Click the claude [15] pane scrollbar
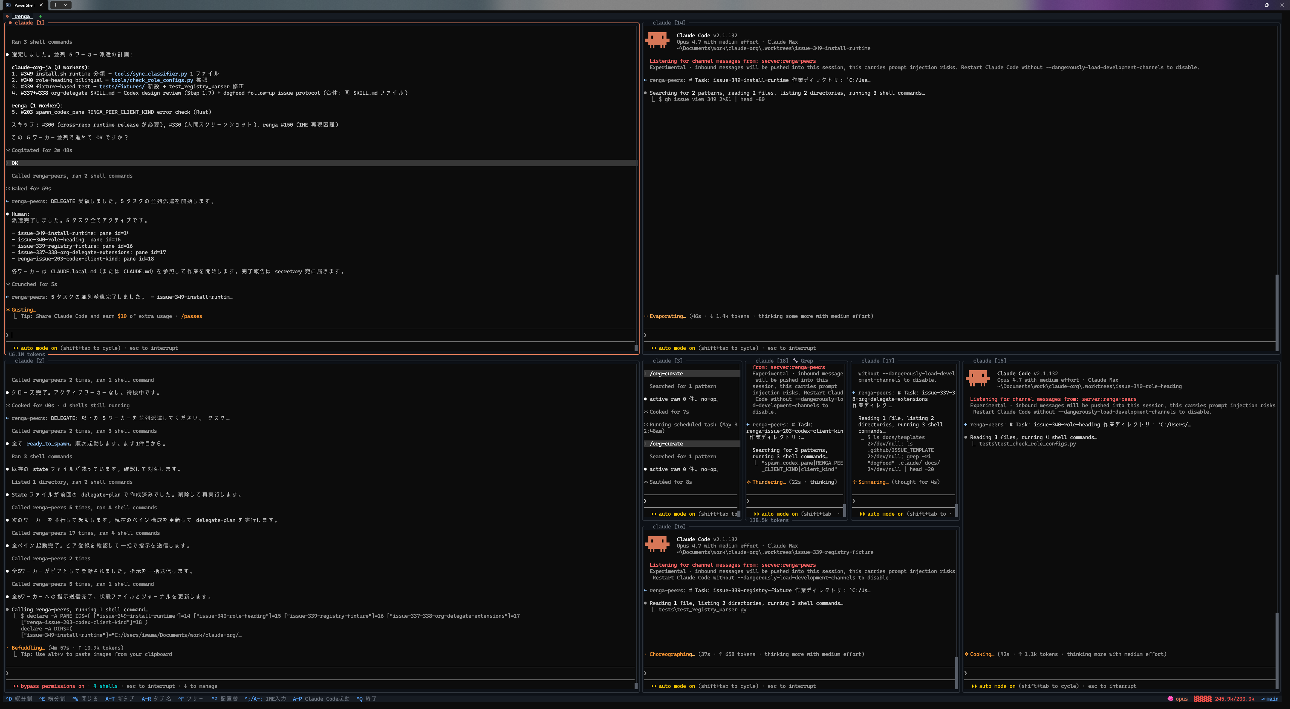 coord(1277,651)
